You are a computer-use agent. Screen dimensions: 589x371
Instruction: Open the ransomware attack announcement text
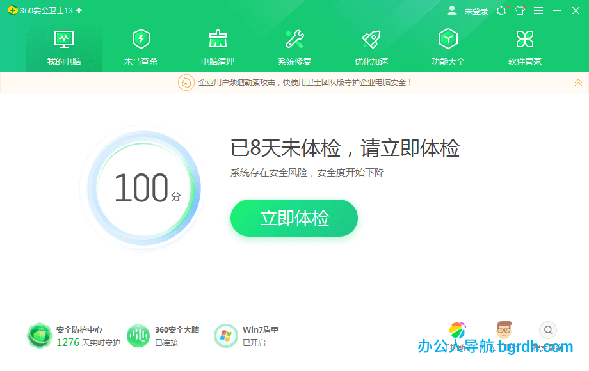coord(305,82)
